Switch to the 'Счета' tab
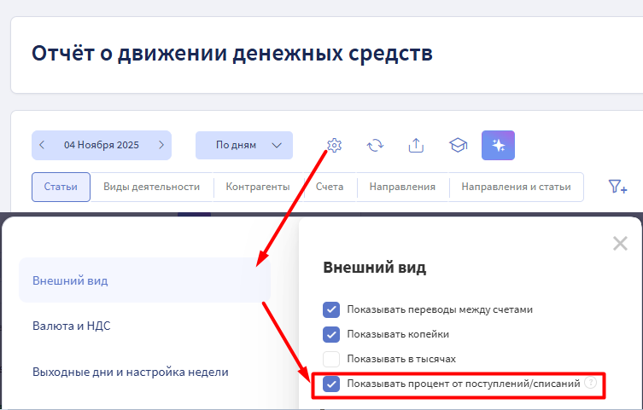Image resolution: width=643 pixels, height=410 pixels. click(330, 187)
